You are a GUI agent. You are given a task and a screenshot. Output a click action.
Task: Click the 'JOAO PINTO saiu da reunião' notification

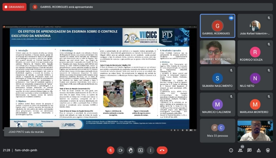point(32,132)
